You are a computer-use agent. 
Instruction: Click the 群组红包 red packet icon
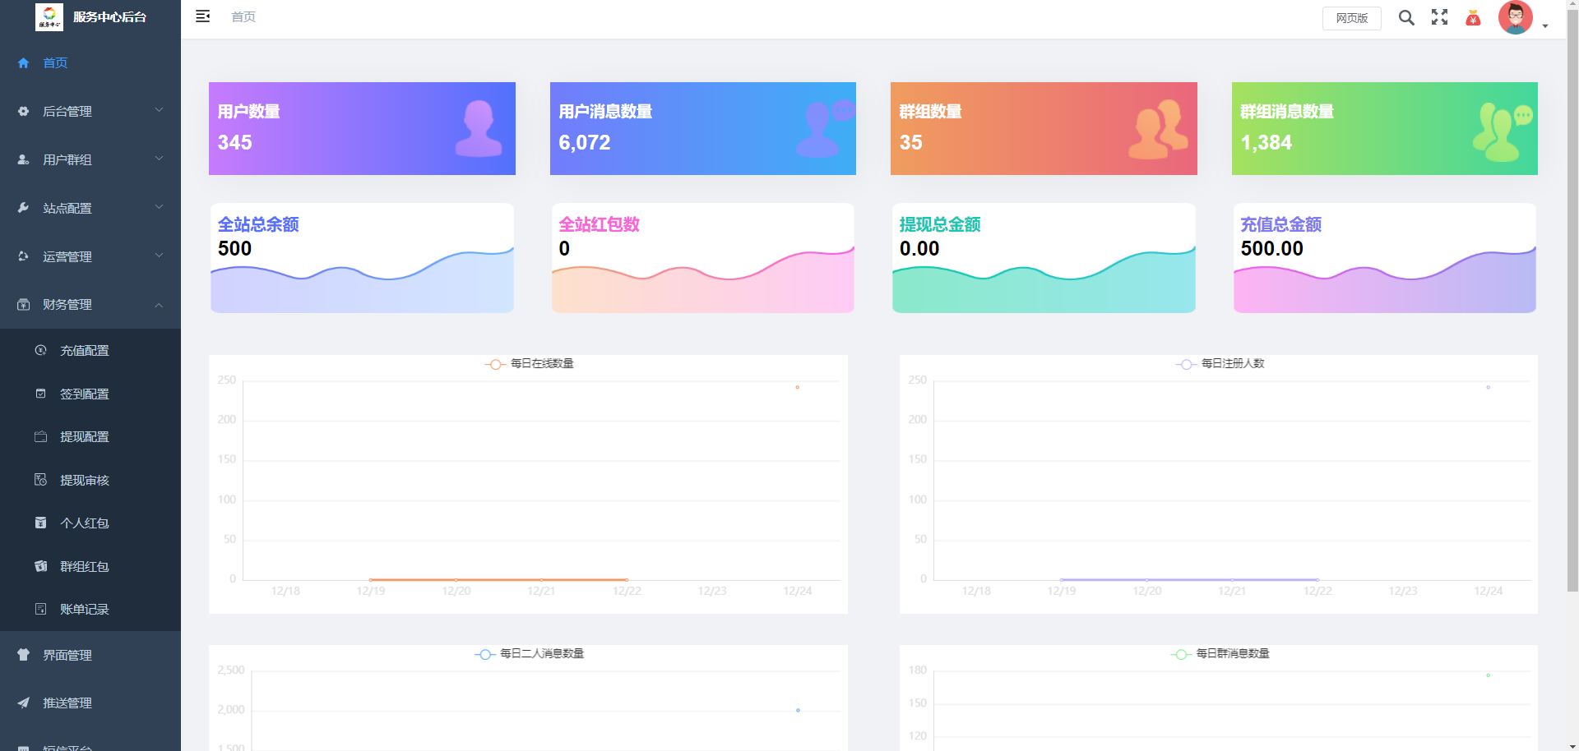tap(40, 566)
